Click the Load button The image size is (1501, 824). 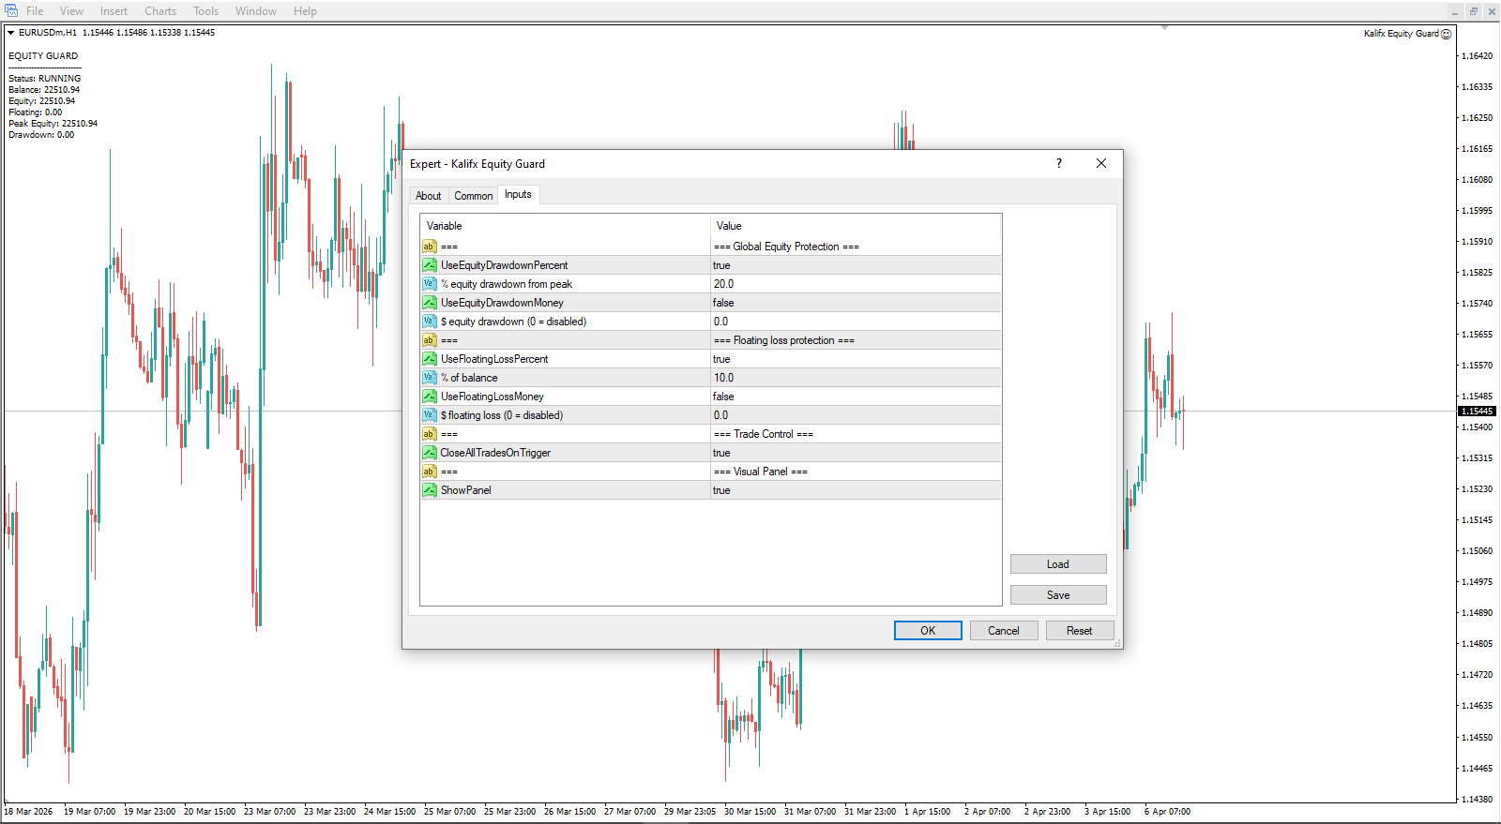pos(1058,564)
